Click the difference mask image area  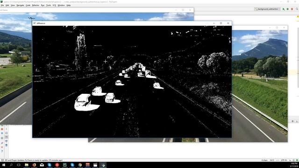(x=132, y=82)
